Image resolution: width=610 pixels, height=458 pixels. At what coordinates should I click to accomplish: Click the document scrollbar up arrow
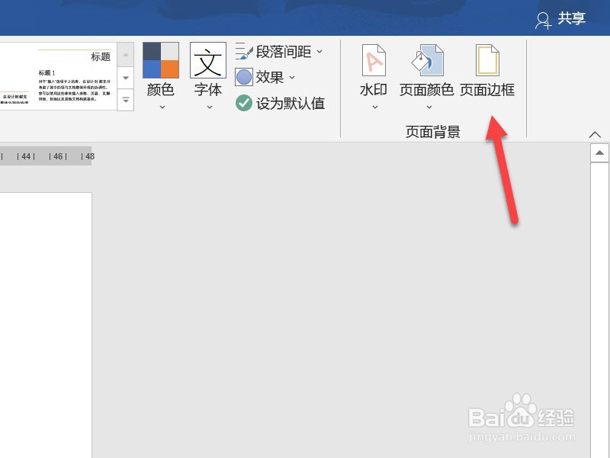[x=599, y=151]
